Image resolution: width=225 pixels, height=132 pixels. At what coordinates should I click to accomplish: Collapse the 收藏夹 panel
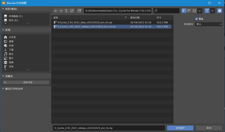tap(3, 76)
